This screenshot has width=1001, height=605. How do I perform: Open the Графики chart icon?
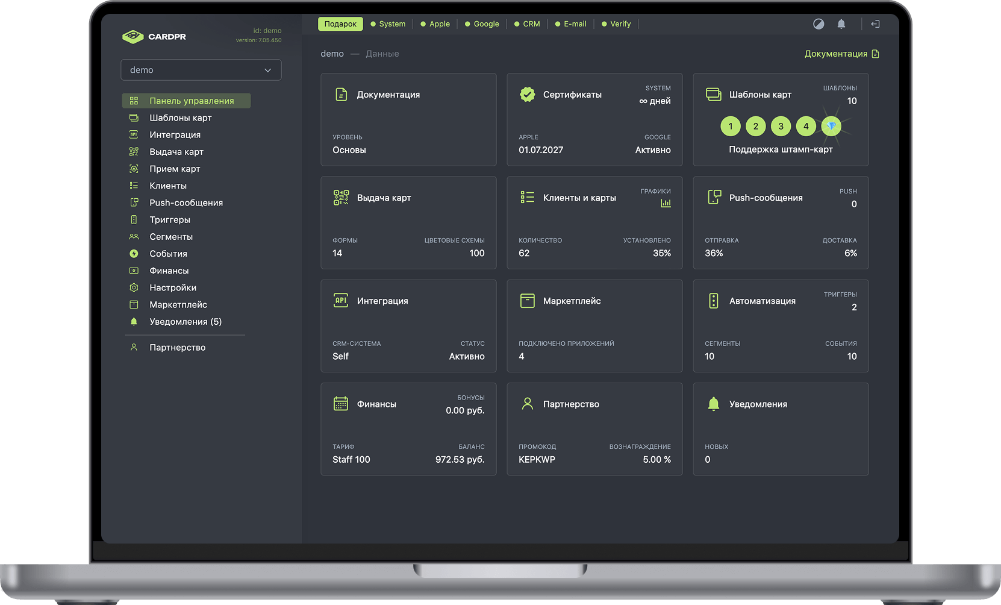click(666, 203)
